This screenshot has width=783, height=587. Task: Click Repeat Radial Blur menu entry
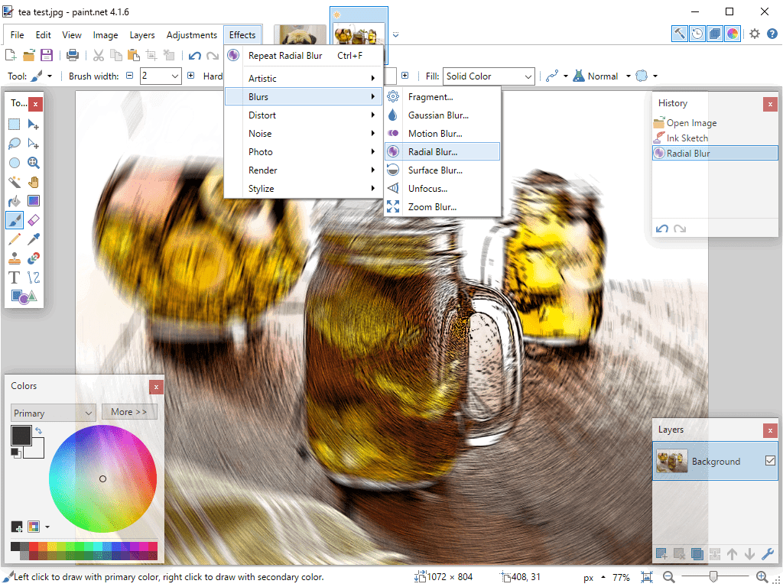[304, 55]
